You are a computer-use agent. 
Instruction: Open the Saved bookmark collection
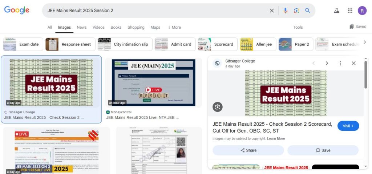coord(358,27)
